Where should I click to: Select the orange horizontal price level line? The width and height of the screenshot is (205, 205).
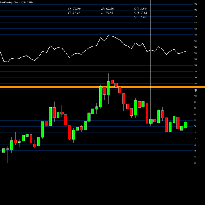[102, 87]
